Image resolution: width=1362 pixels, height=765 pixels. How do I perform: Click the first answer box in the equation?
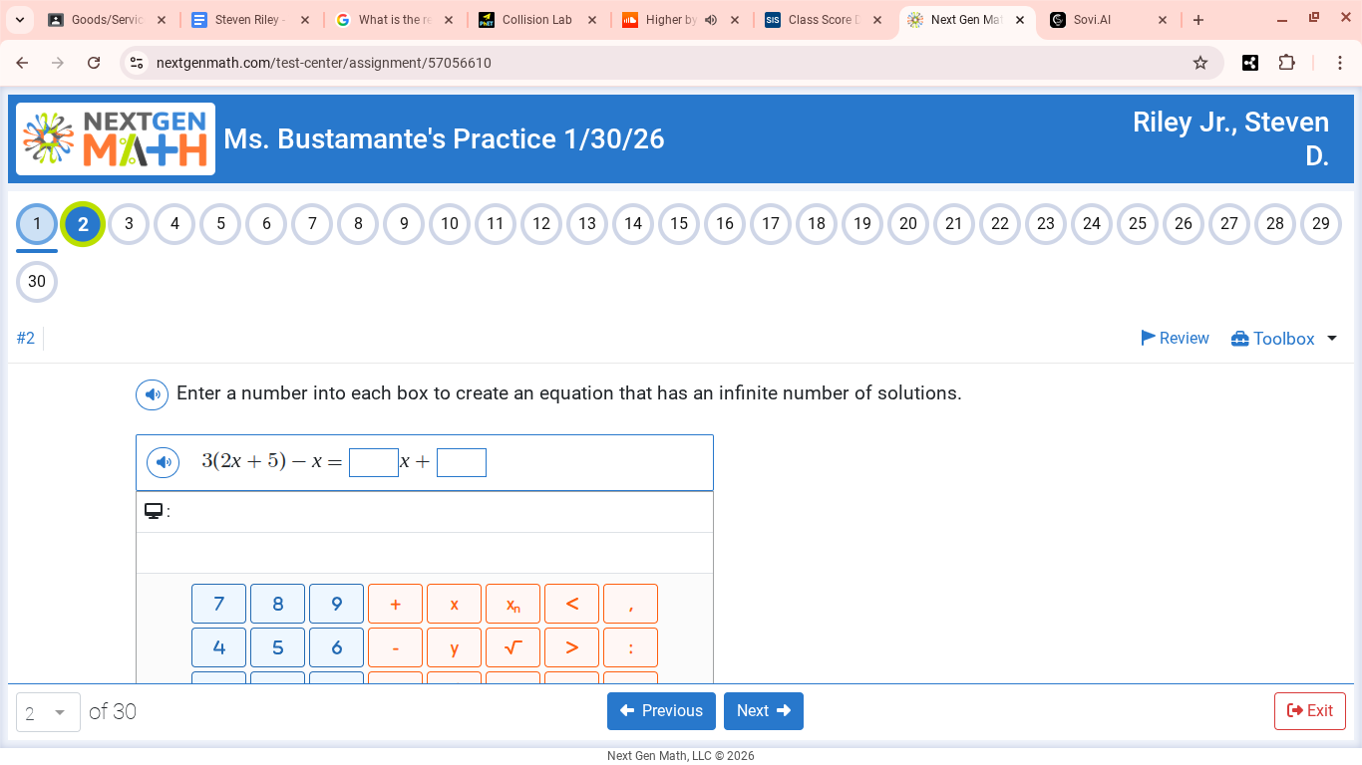pos(374,461)
